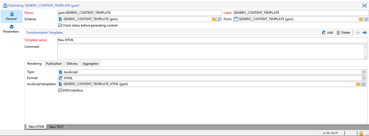Go to next transformation template arrow
Image resolution: width=369 pixels, height=136 pixels.
[x=365, y=33]
